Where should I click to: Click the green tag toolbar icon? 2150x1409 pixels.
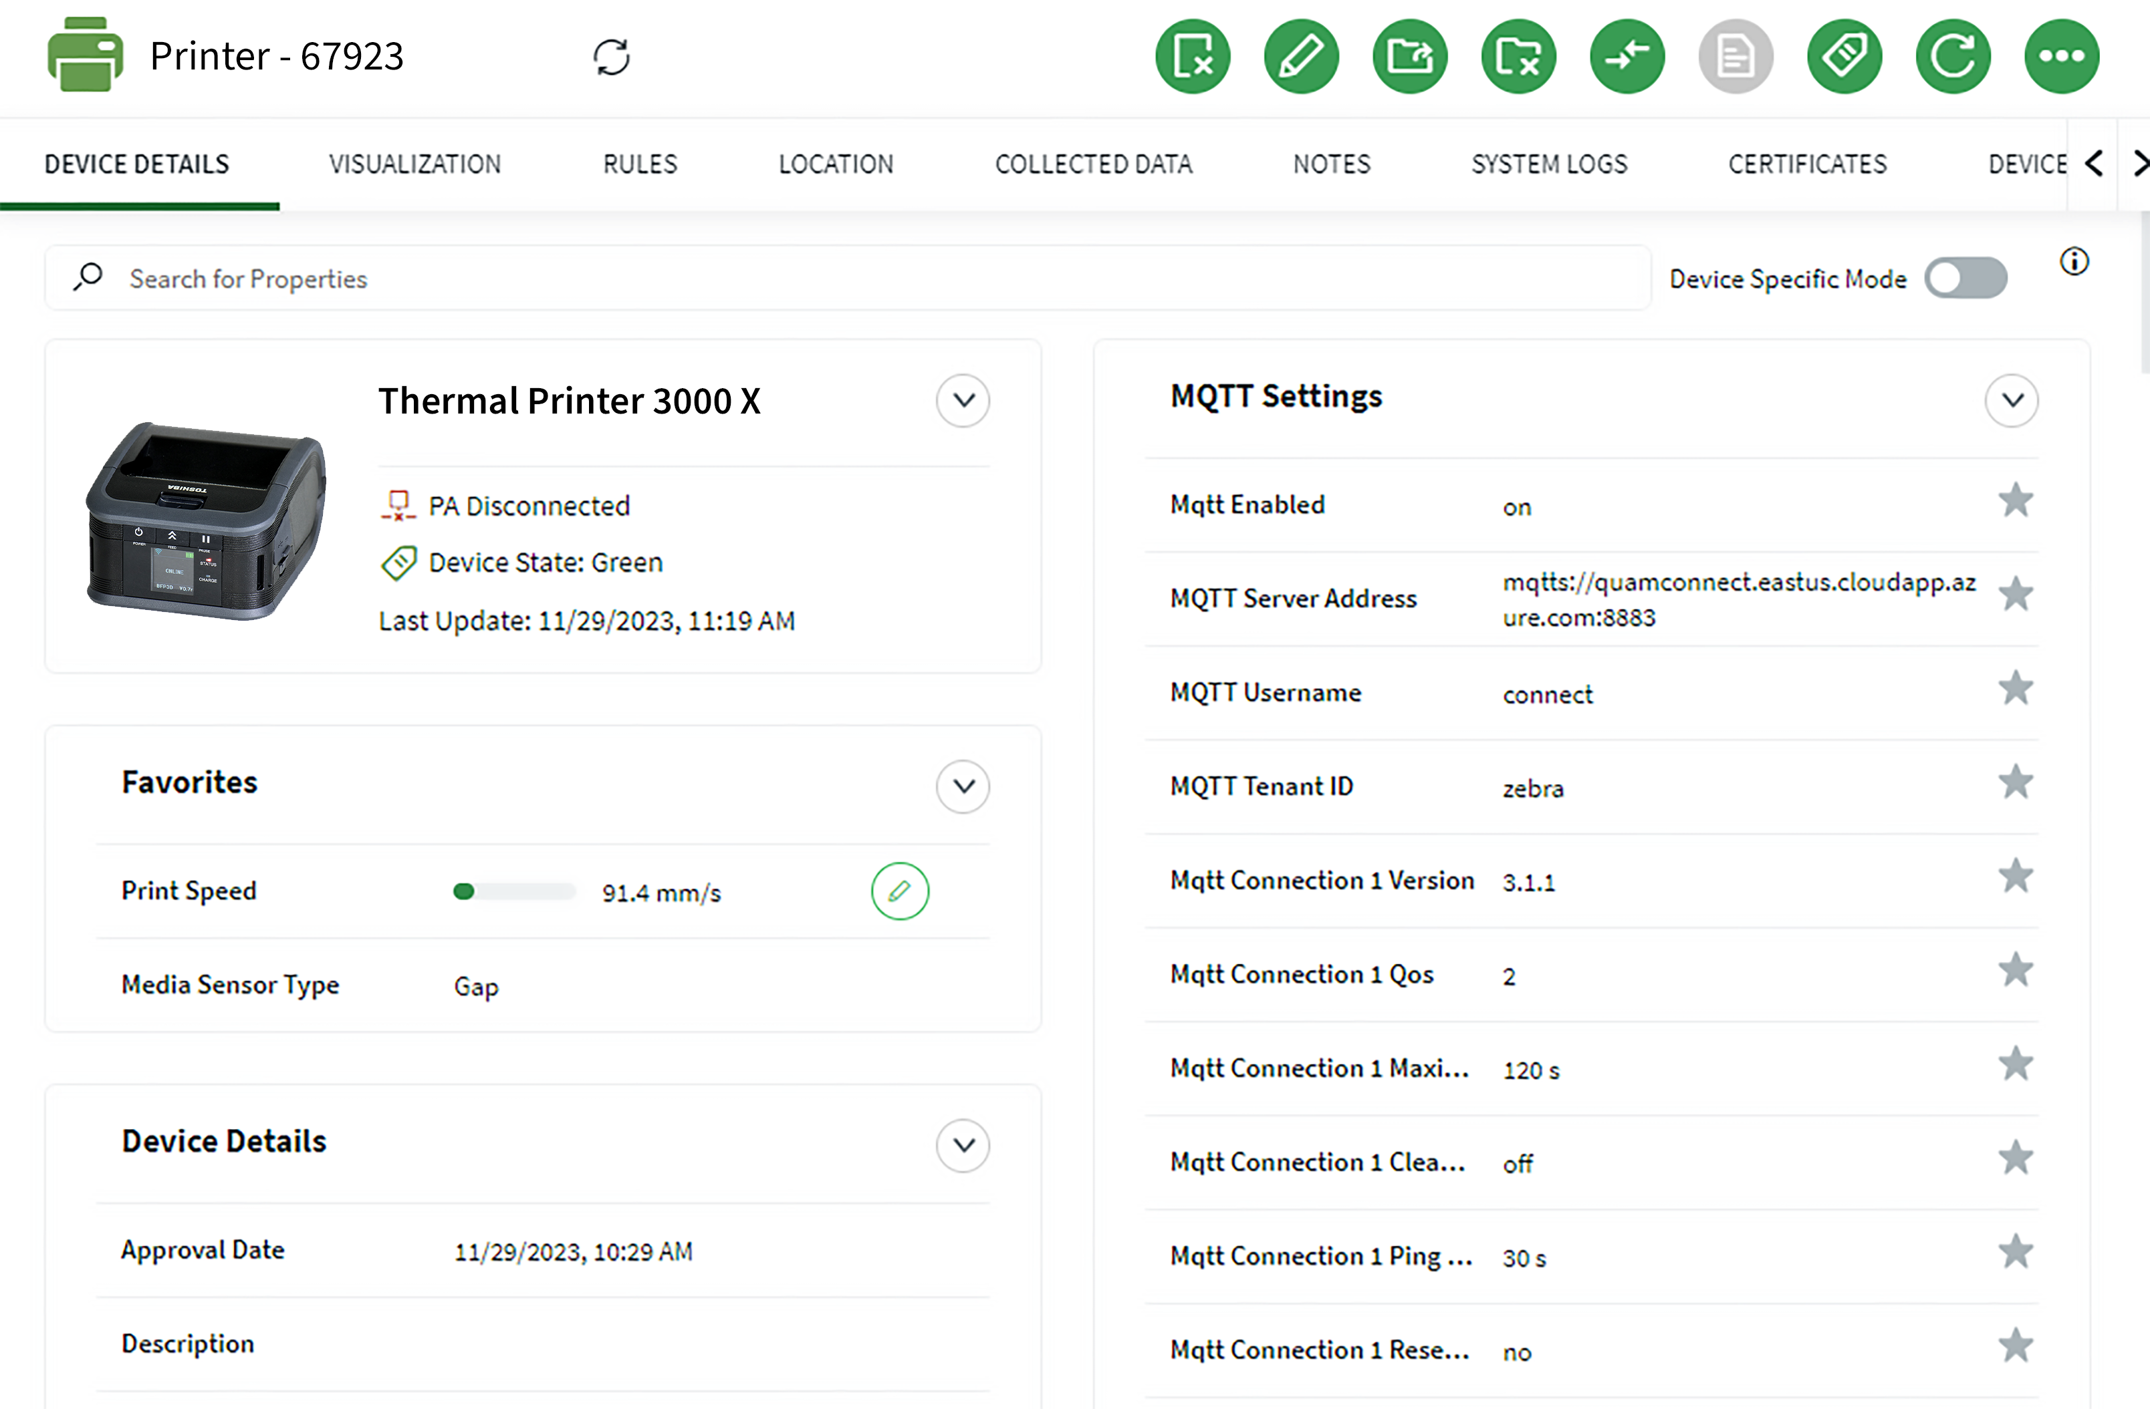[1844, 56]
